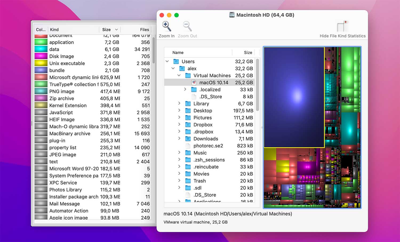Click the Trash folder icon
This screenshot has width=400, height=242.
pos(188,181)
